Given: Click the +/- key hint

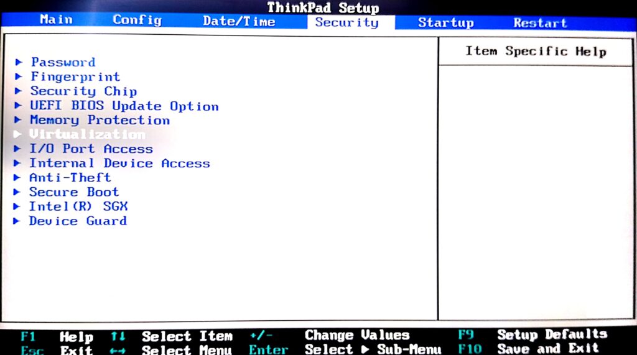Looking at the screenshot, I should click(261, 336).
